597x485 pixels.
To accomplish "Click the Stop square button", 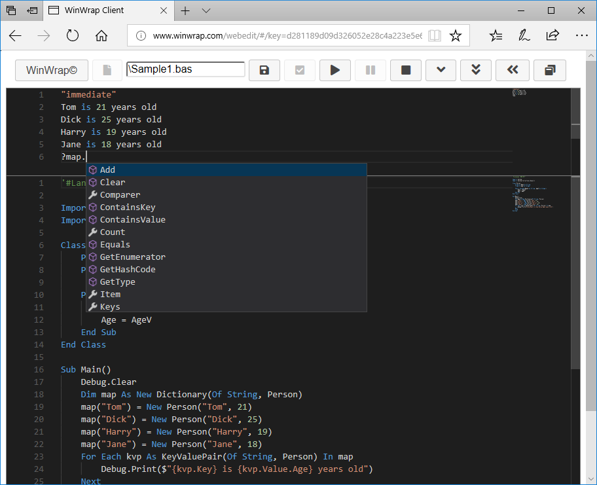I will point(406,70).
